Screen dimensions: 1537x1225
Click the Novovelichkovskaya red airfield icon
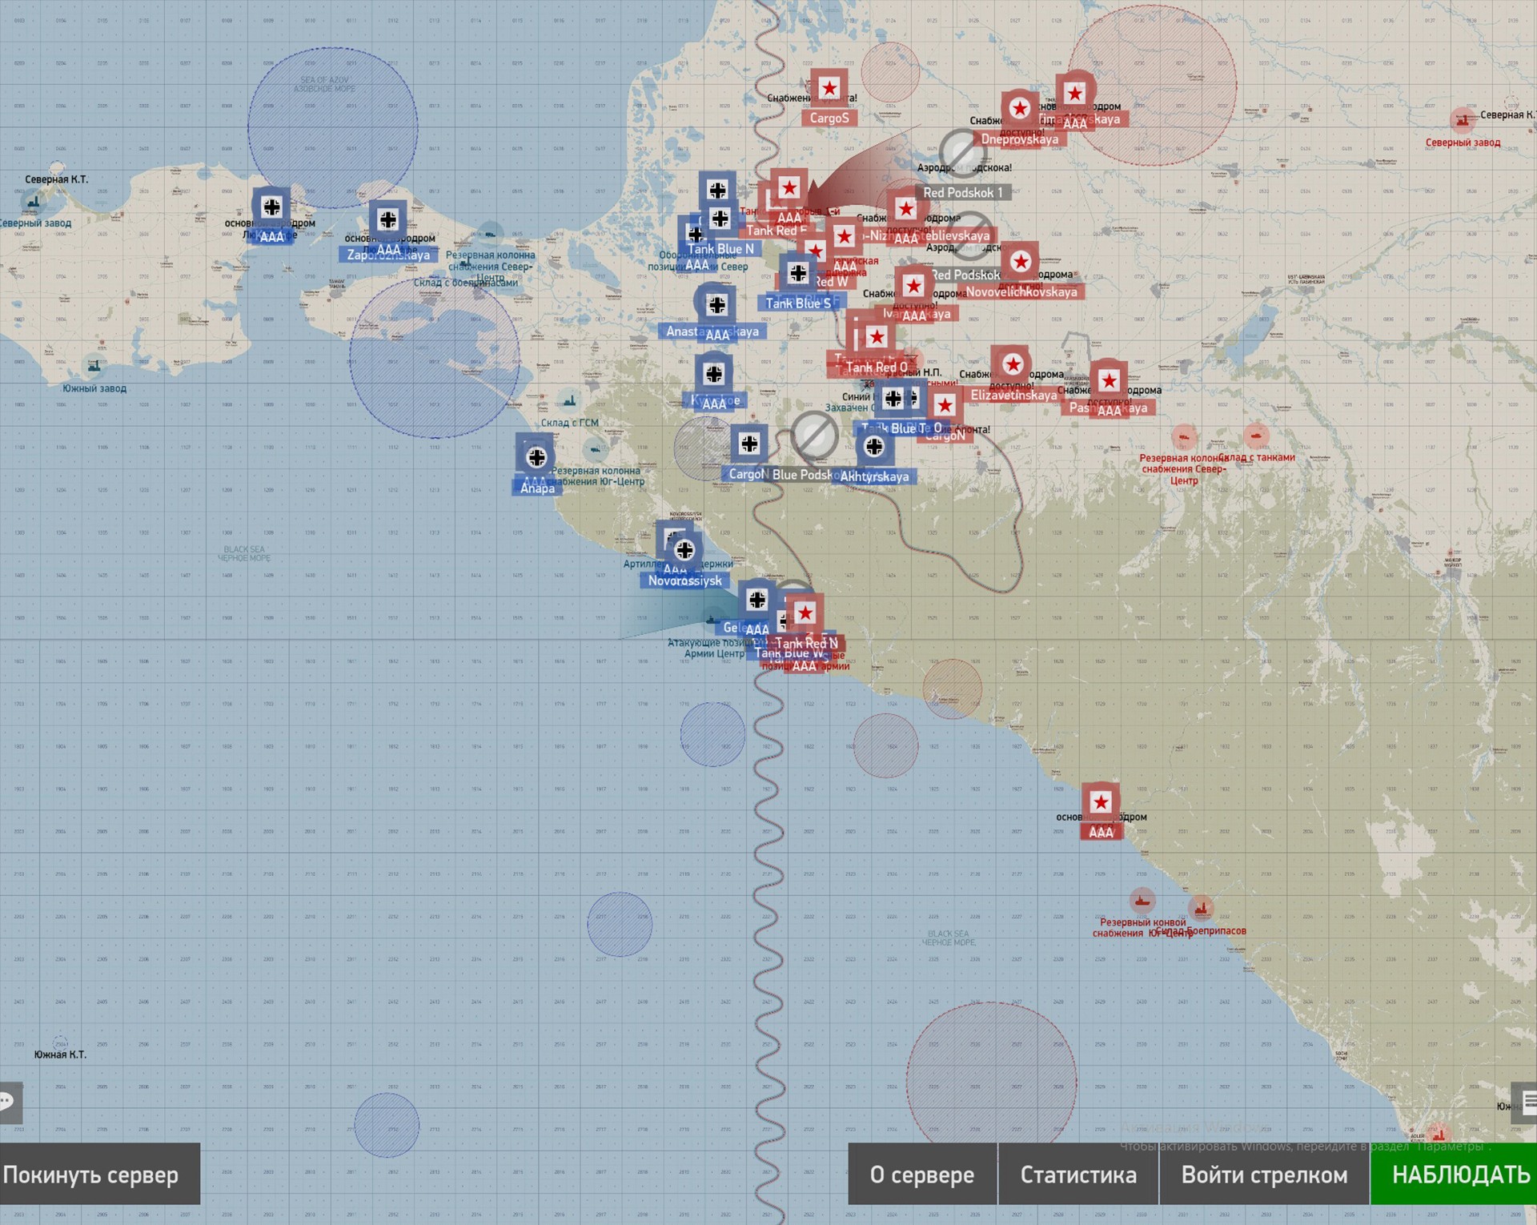[x=1020, y=261]
